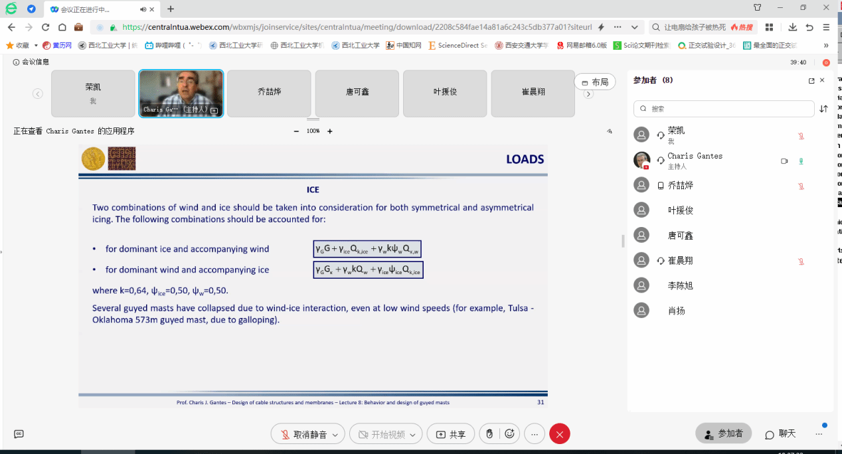
Task: Sort the participants list
Action: 823,109
